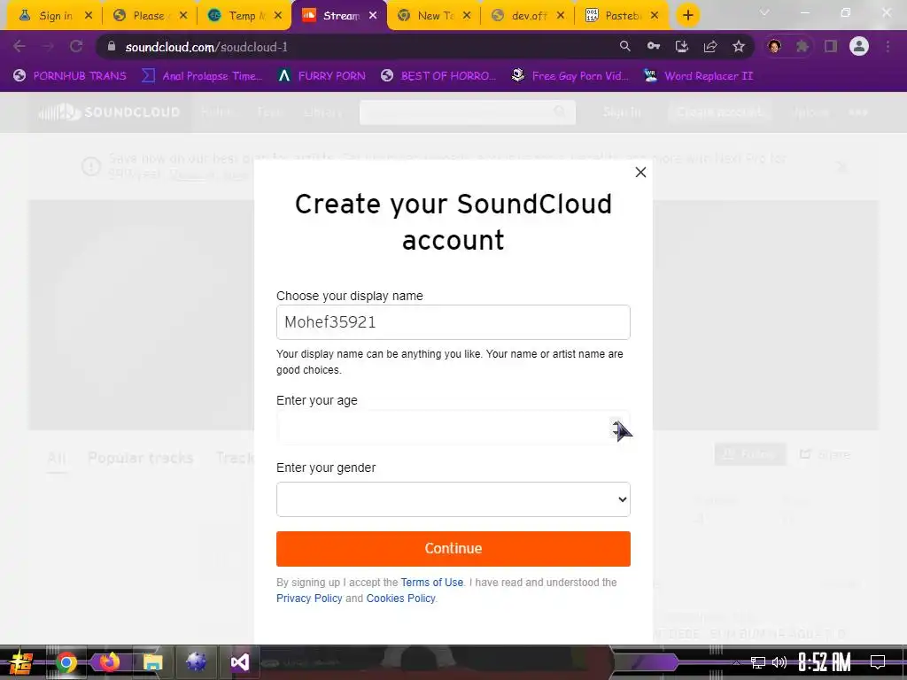907x680 pixels.
Task: Click the taskbar volume icon
Action: 779,662
